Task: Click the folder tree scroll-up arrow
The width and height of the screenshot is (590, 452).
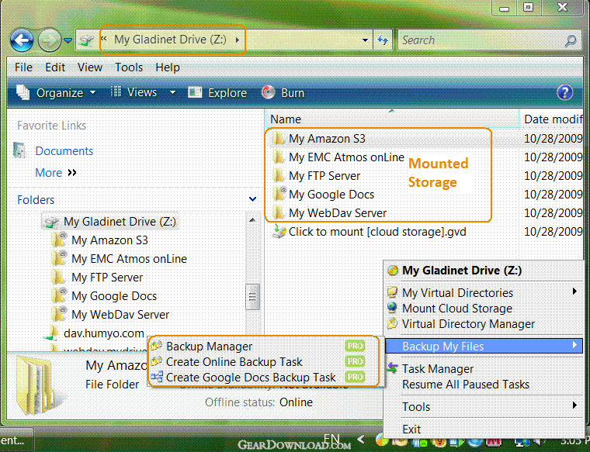Action: click(x=252, y=220)
